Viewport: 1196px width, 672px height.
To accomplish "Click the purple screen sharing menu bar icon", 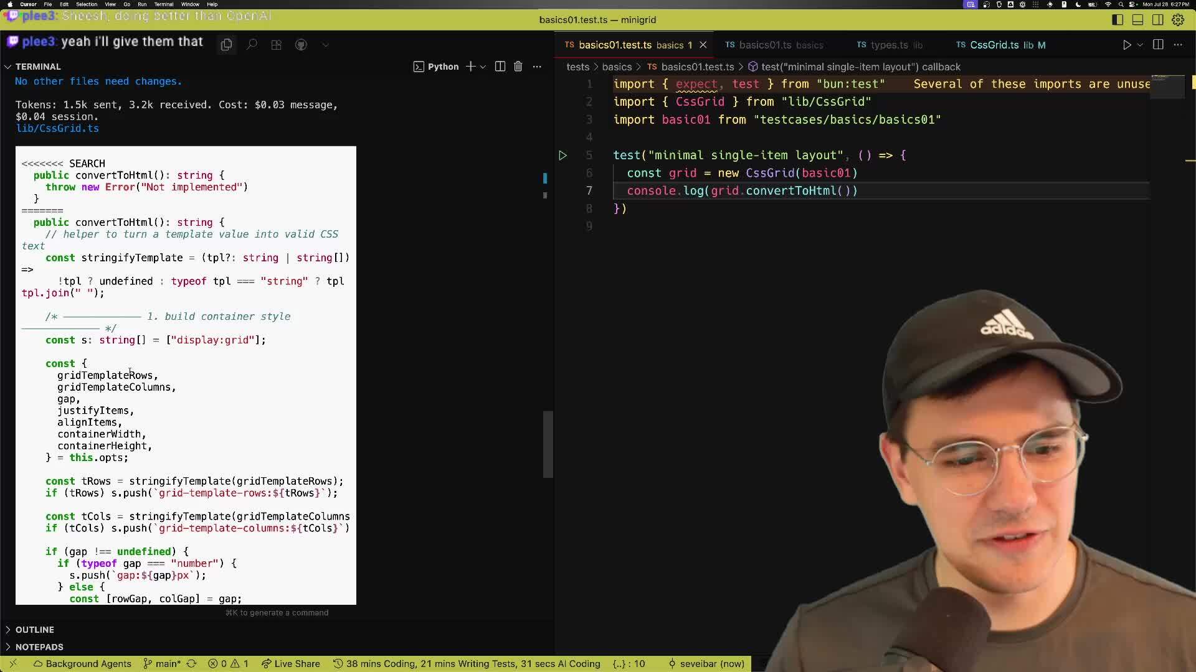I will point(971,4).
